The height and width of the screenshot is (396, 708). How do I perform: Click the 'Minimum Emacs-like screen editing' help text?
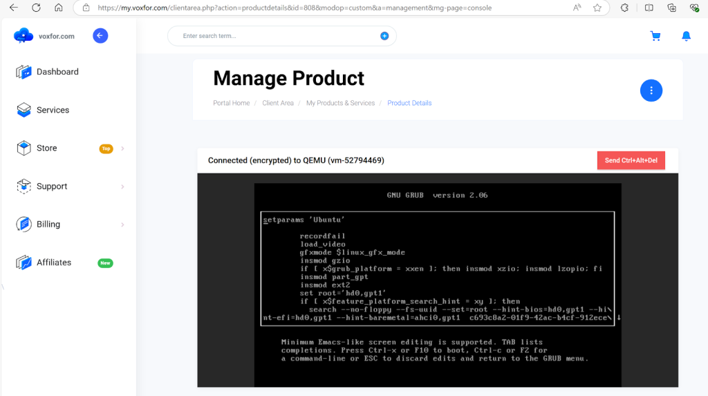[435, 350]
